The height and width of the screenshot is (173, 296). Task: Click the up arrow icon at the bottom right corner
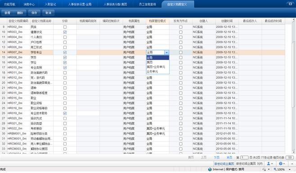[x=292, y=164]
